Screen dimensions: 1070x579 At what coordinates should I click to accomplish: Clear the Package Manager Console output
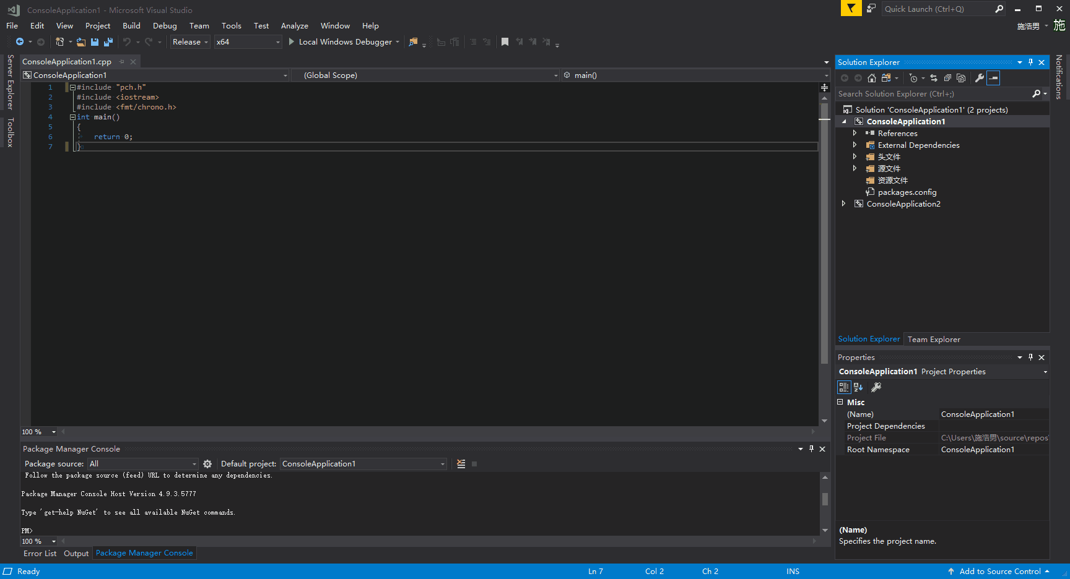(x=461, y=463)
